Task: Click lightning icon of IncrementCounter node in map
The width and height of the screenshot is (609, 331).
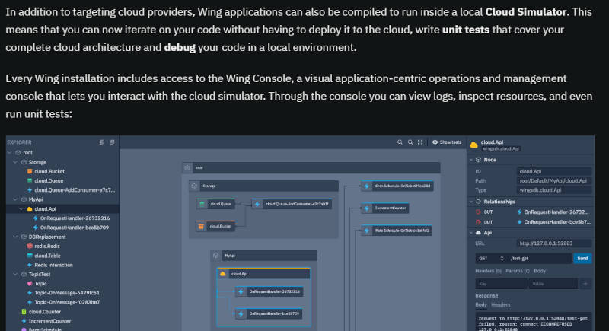Action: click(367, 208)
